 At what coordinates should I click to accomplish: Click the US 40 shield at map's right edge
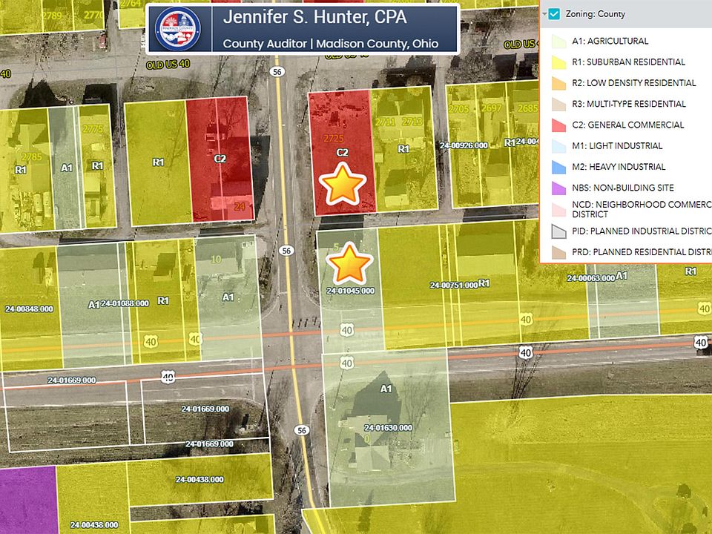(x=701, y=342)
